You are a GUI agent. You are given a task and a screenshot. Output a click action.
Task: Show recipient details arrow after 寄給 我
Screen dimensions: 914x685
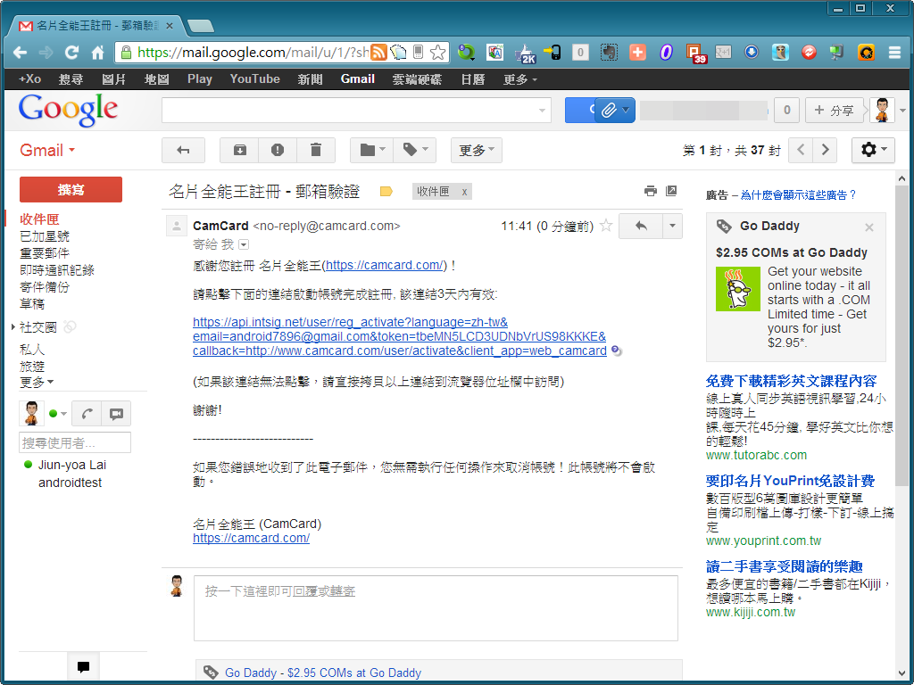coord(244,244)
